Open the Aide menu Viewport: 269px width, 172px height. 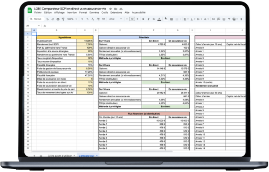tap(127, 13)
